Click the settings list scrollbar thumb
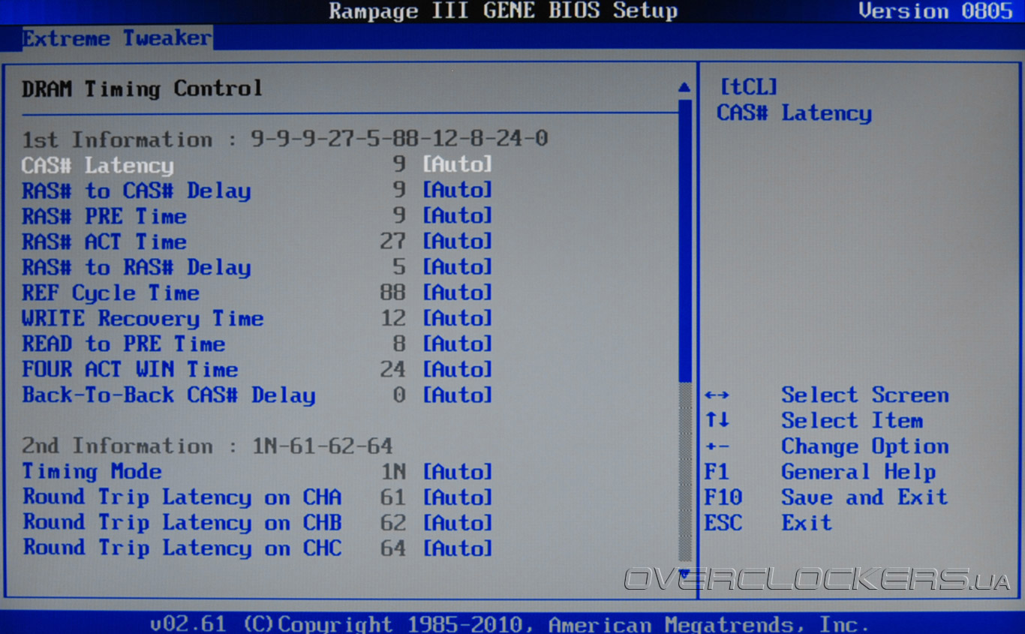 click(x=685, y=240)
